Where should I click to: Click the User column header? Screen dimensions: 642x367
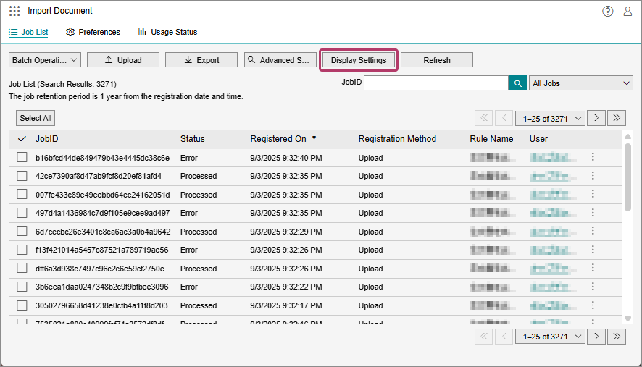538,139
